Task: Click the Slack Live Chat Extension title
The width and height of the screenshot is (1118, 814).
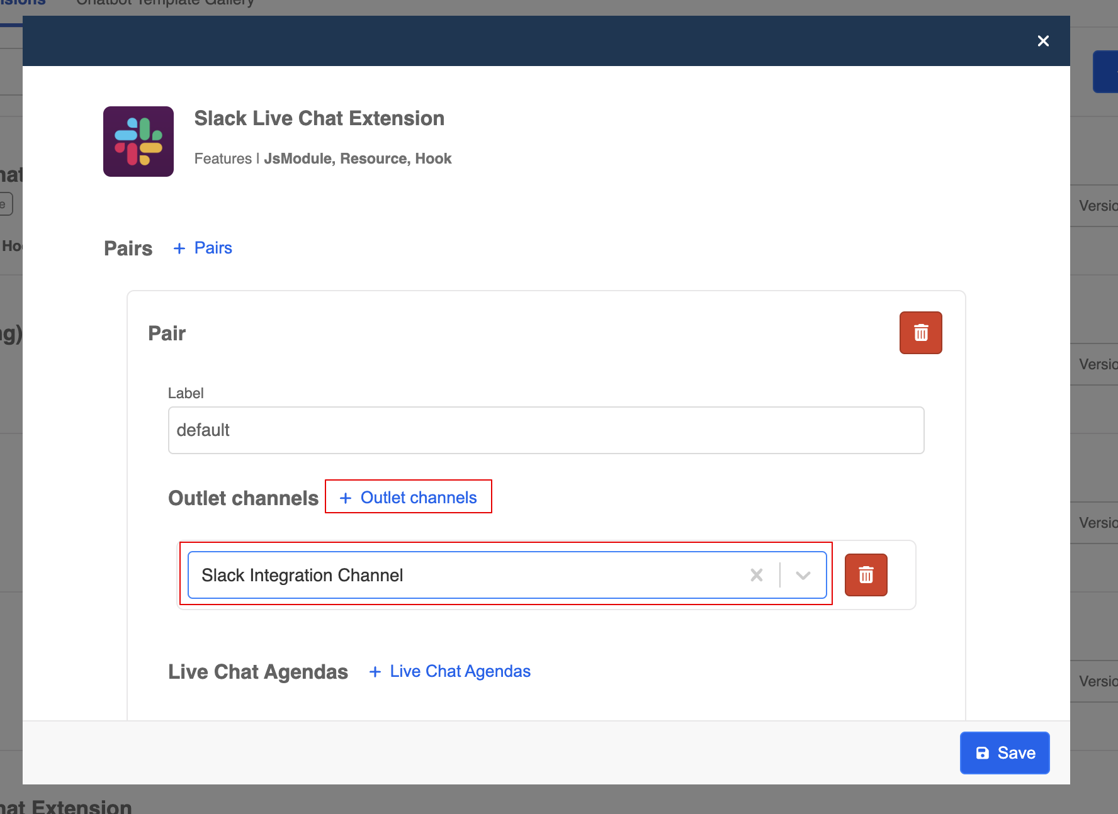Action: pos(319,118)
